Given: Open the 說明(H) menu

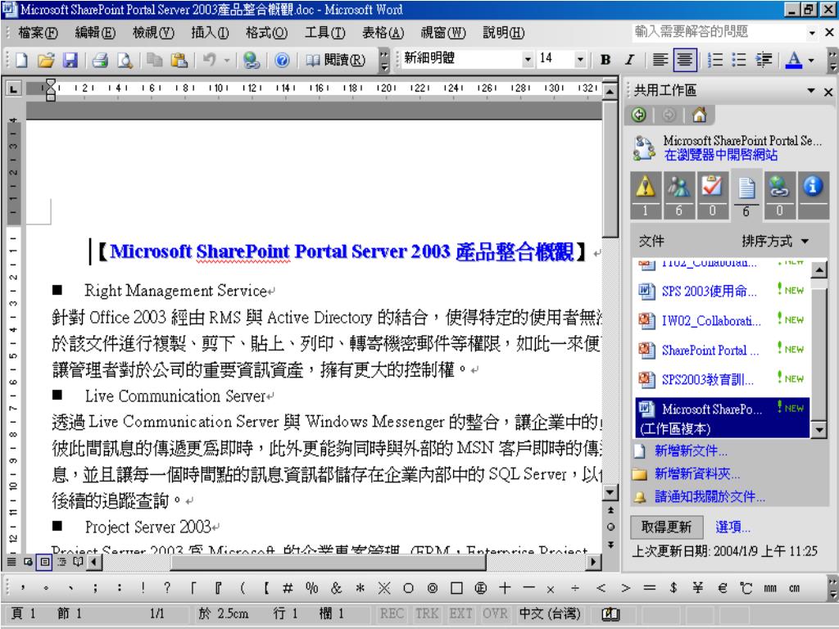Looking at the screenshot, I should [504, 33].
